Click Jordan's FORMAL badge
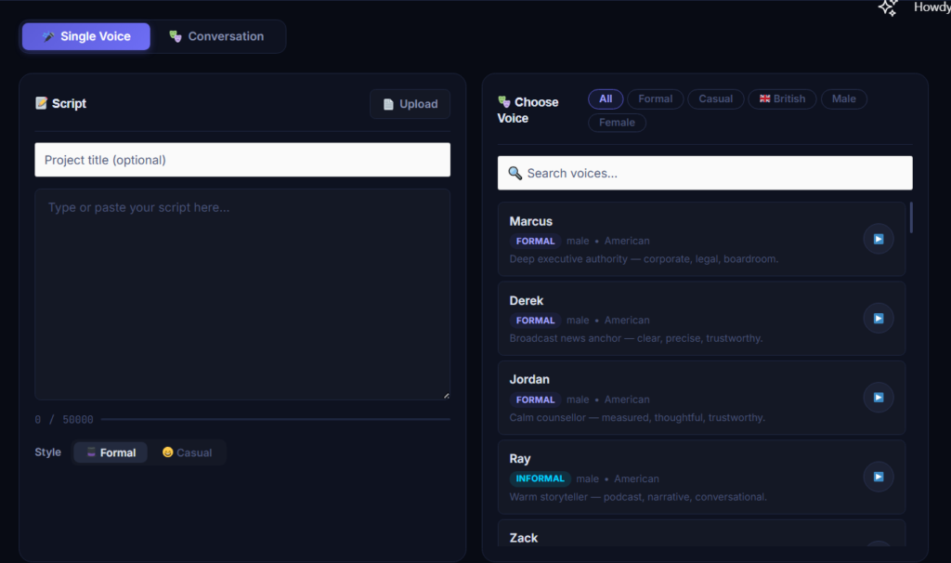This screenshot has height=563, width=951. (535, 399)
